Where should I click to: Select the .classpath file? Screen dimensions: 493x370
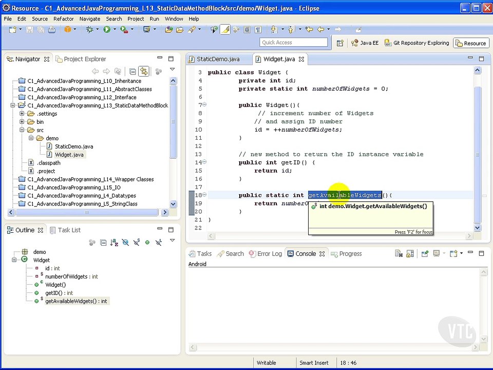coord(48,163)
